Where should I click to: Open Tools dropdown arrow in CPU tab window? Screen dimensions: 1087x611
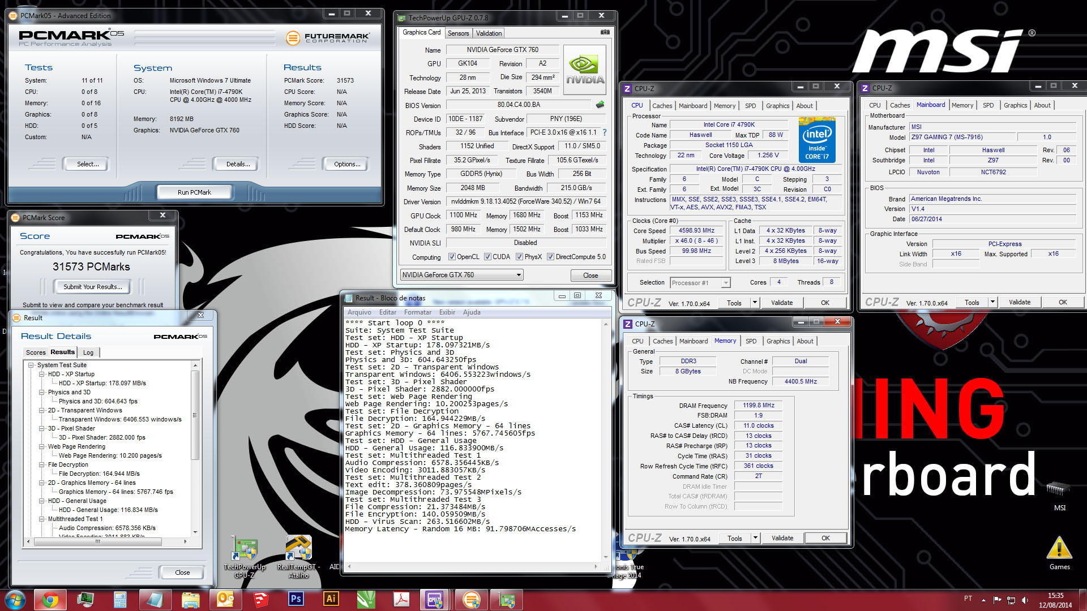tap(755, 303)
